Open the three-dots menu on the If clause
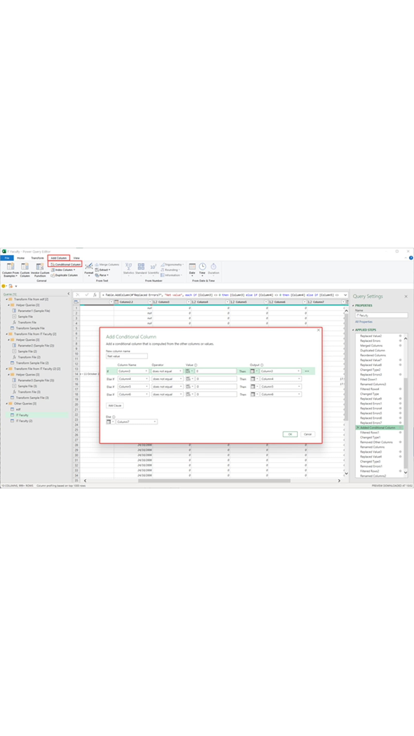 [307, 371]
